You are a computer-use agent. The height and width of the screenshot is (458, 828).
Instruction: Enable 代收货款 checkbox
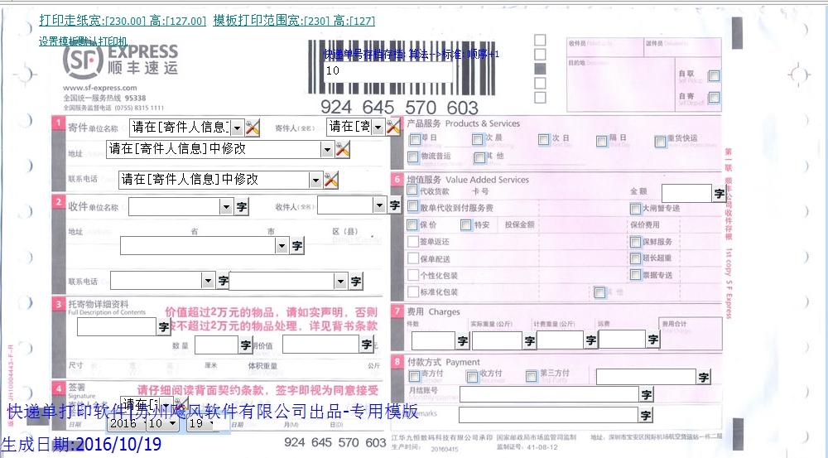coord(412,190)
